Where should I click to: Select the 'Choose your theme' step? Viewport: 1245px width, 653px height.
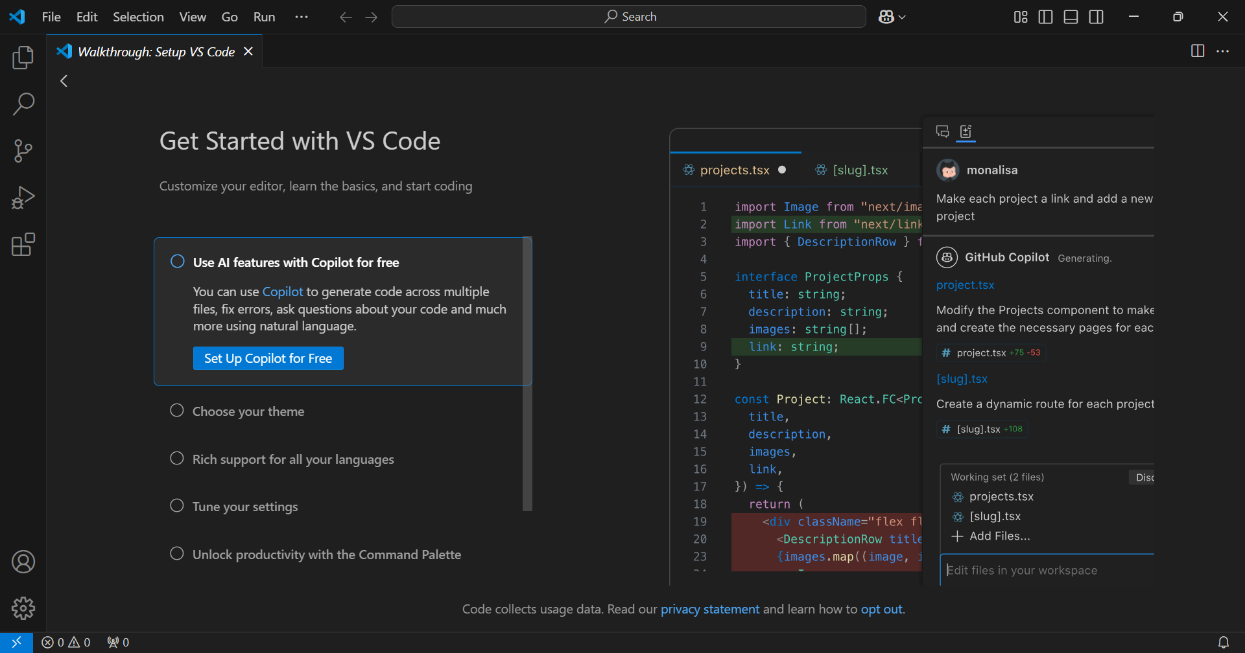248,411
